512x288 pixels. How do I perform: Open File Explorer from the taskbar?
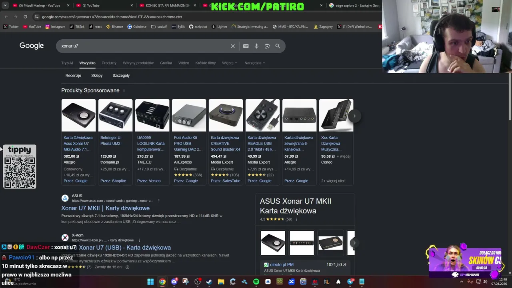click(x=221, y=282)
